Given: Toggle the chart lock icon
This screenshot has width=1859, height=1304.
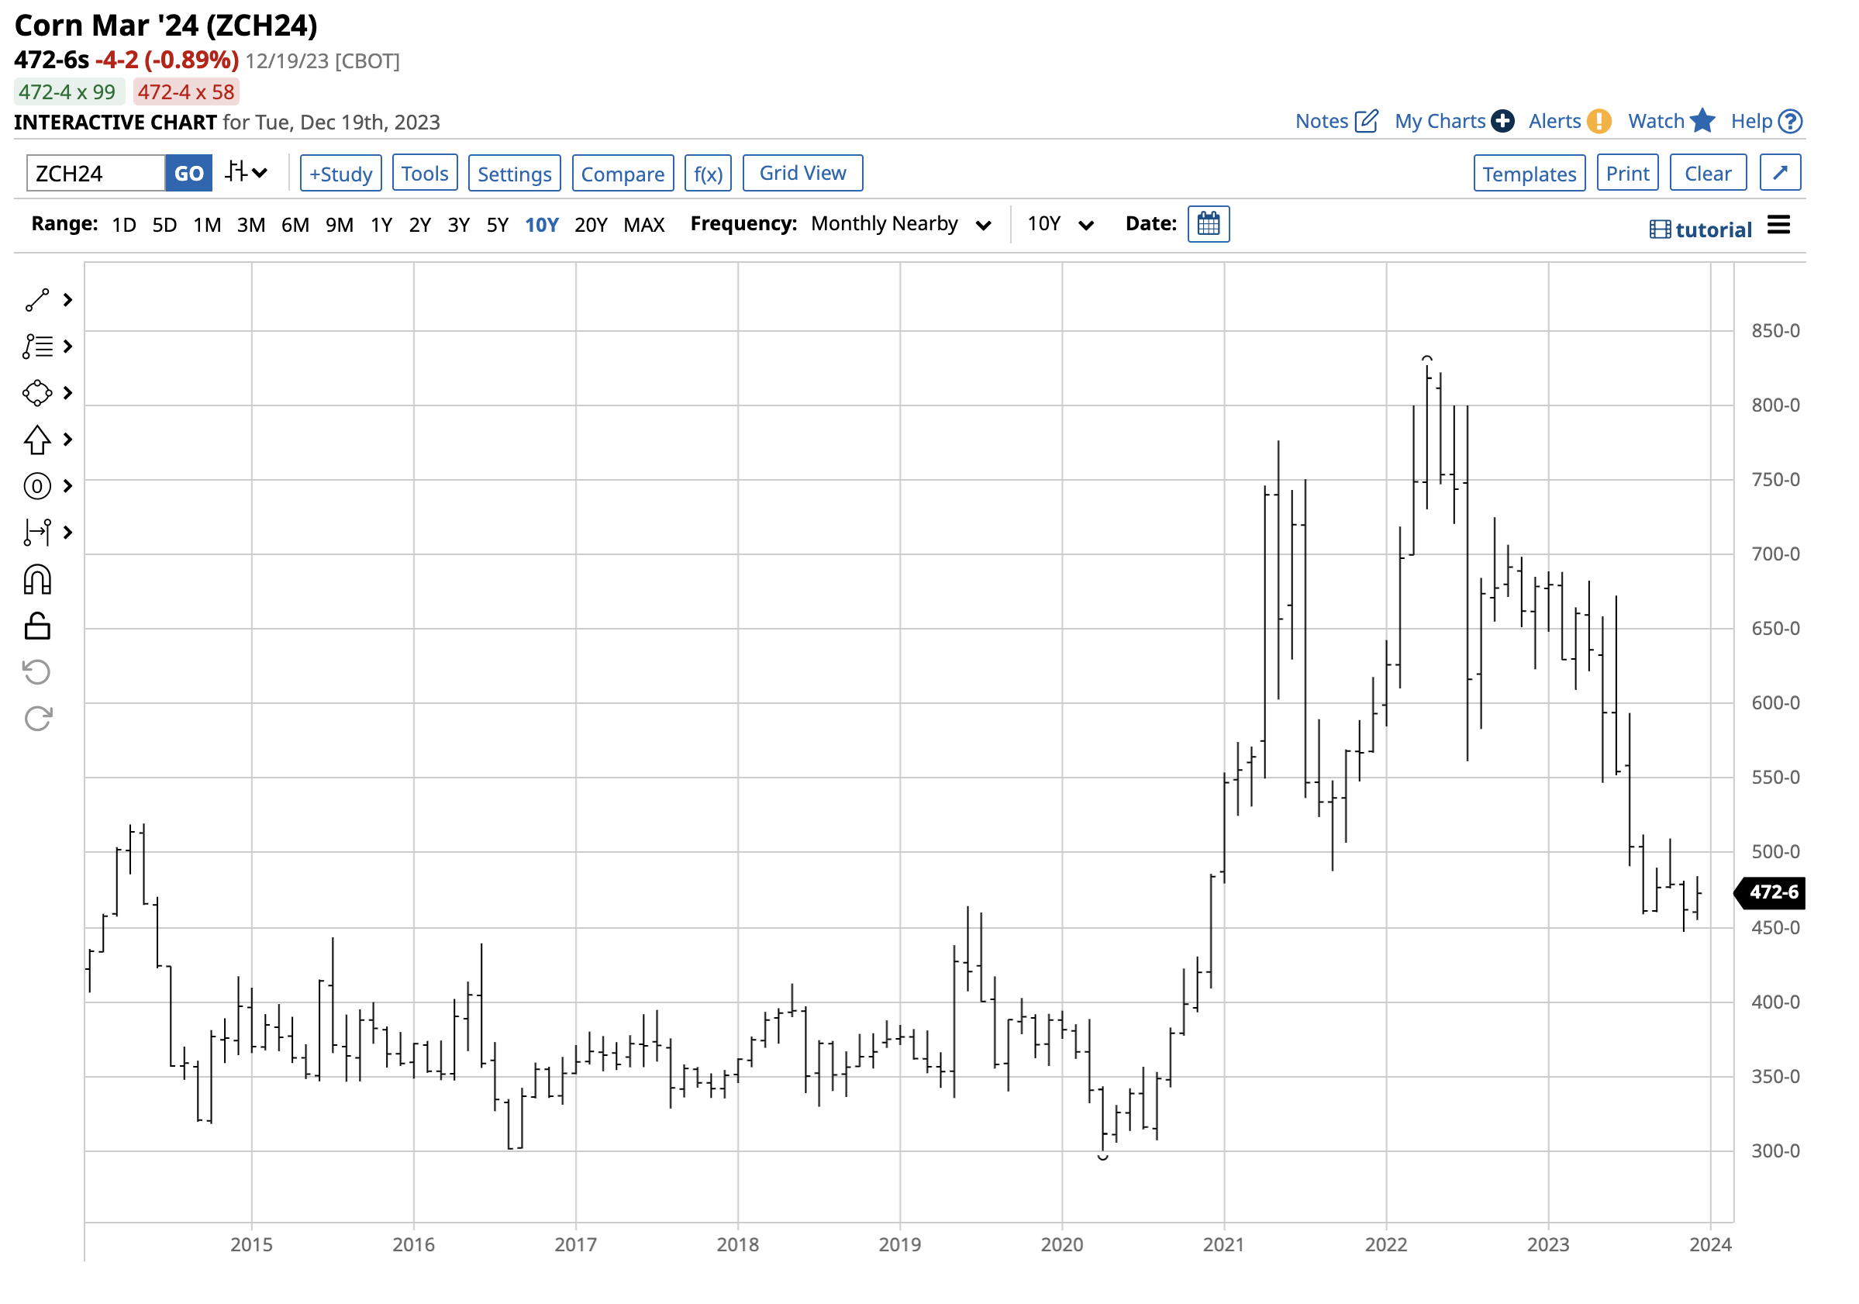Looking at the screenshot, I should coord(36,626).
